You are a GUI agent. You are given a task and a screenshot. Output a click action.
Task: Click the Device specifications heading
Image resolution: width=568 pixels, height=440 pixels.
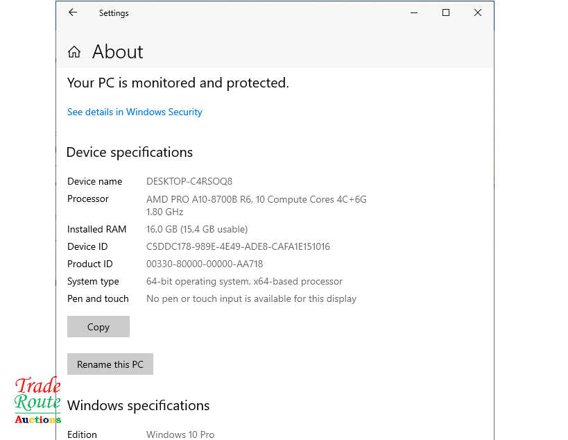[129, 153]
